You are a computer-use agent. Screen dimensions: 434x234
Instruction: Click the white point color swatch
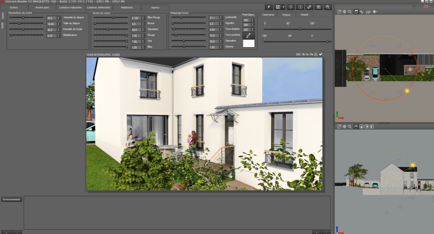pos(248,43)
